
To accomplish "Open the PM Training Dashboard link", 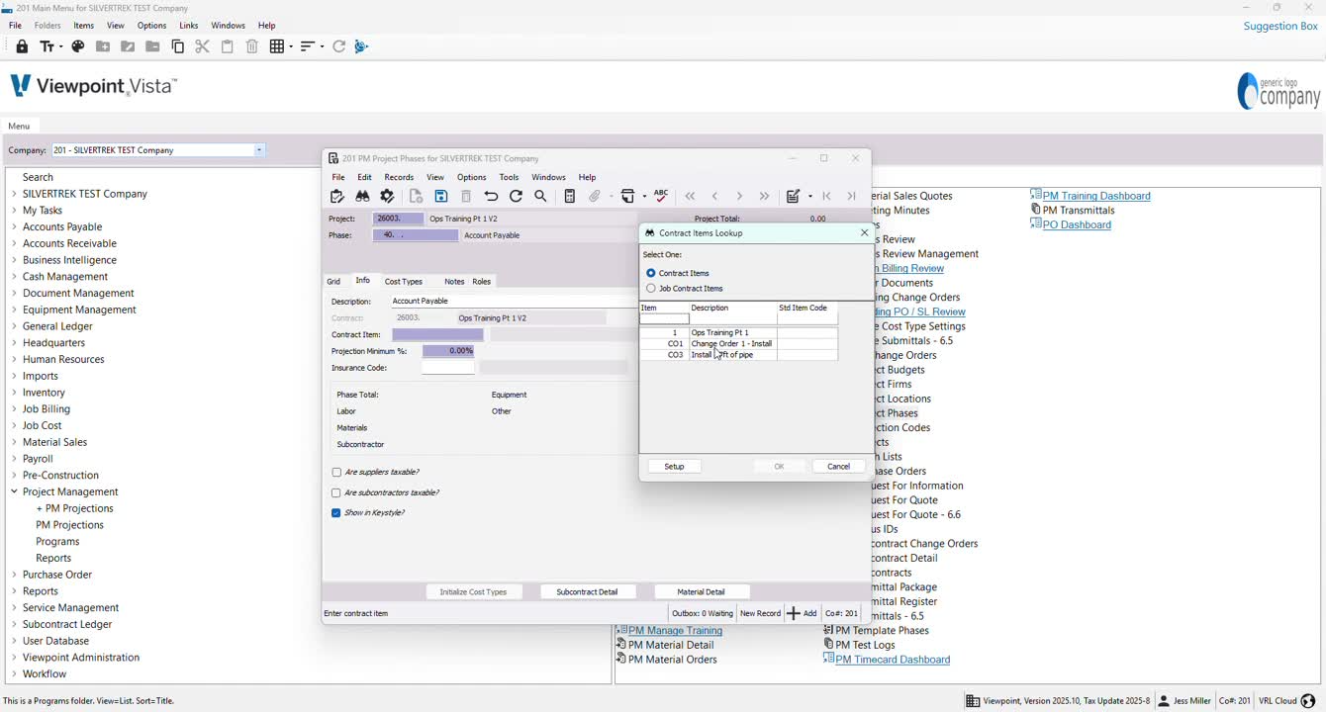I will tap(1096, 196).
